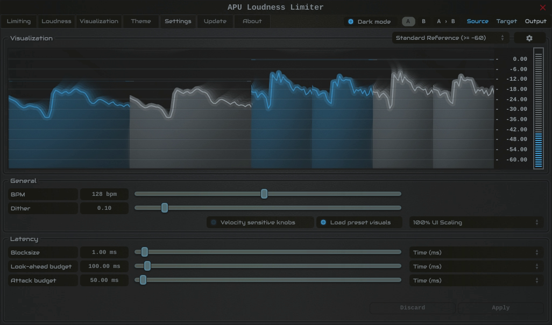Switch to the Visualization tab
552x325 pixels.
(99, 22)
